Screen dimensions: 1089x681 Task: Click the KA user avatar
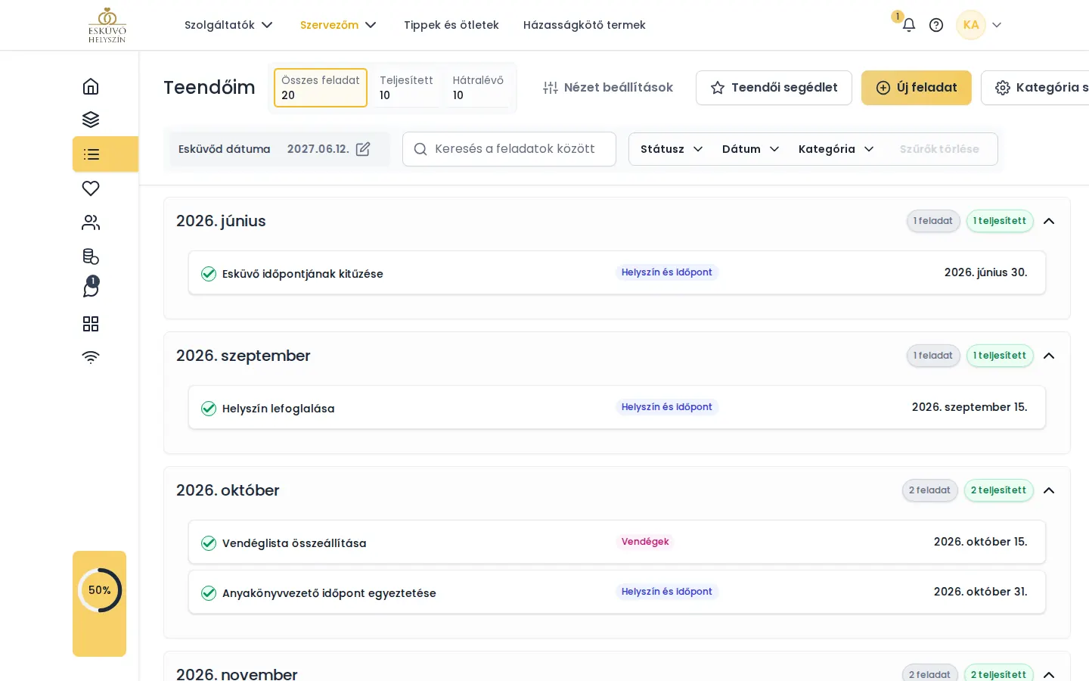click(x=971, y=25)
